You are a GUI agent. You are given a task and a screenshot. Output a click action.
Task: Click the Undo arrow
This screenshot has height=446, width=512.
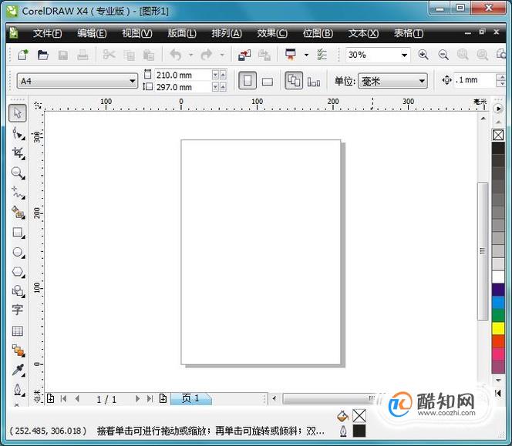tap(176, 55)
